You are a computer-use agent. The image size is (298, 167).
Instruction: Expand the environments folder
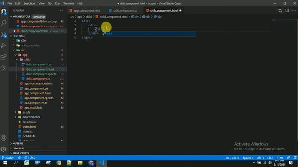pyautogui.click(x=15, y=117)
